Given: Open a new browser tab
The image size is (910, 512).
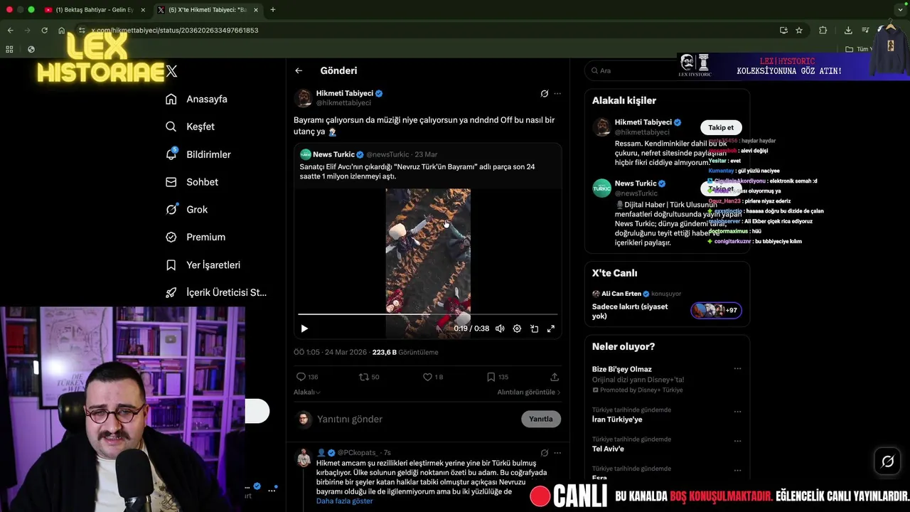Looking at the screenshot, I should point(273,10).
